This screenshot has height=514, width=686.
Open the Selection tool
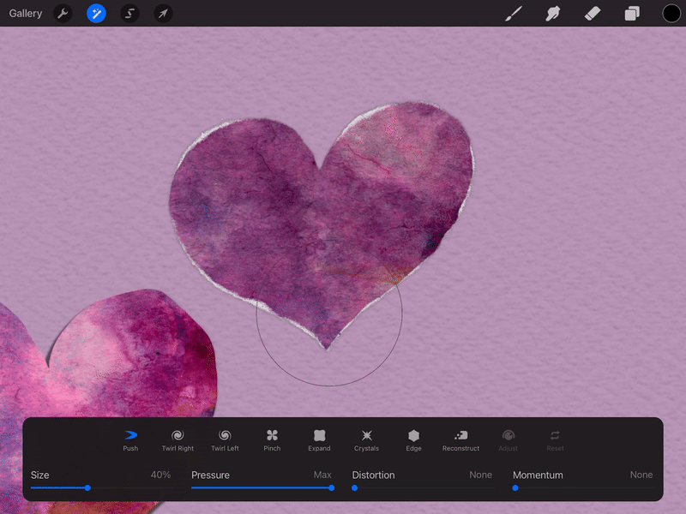click(129, 14)
